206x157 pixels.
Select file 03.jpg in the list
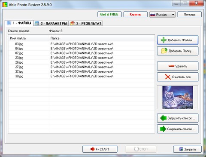pos(82,44)
